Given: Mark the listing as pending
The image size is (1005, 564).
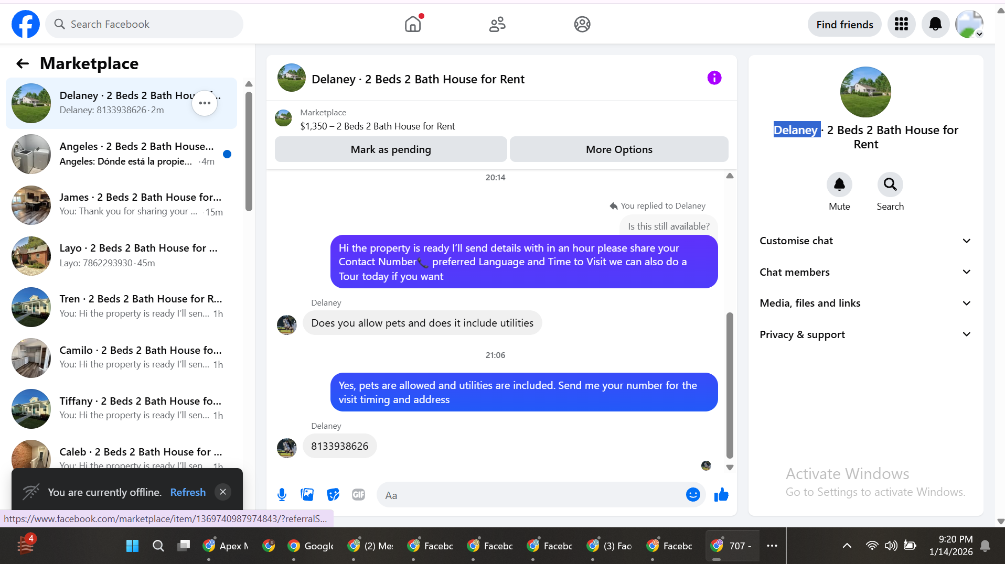Looking at the screenshot, I should pos(391,149).
